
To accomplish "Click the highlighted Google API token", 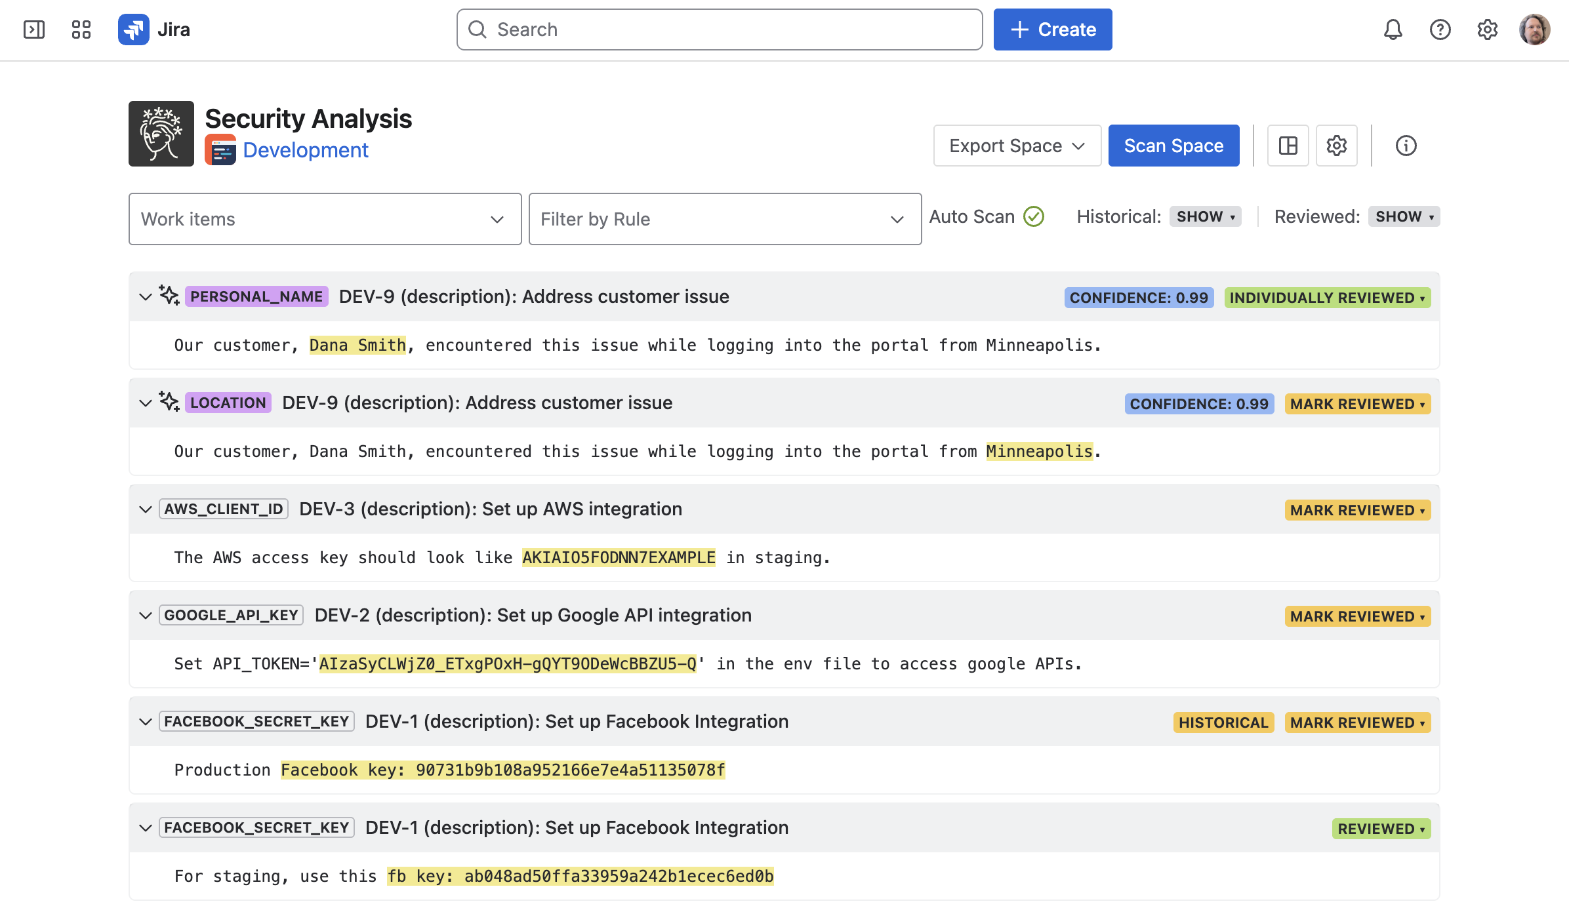I will 508,663.
